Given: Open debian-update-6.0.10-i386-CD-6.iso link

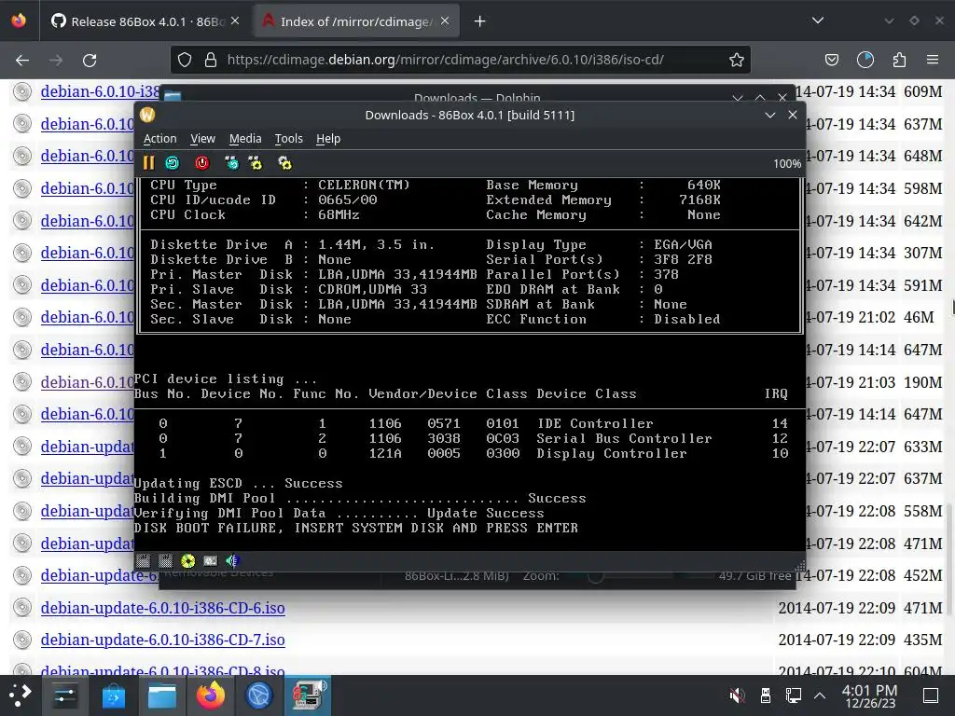Looking at the screenshot, I should click(162, 608).
